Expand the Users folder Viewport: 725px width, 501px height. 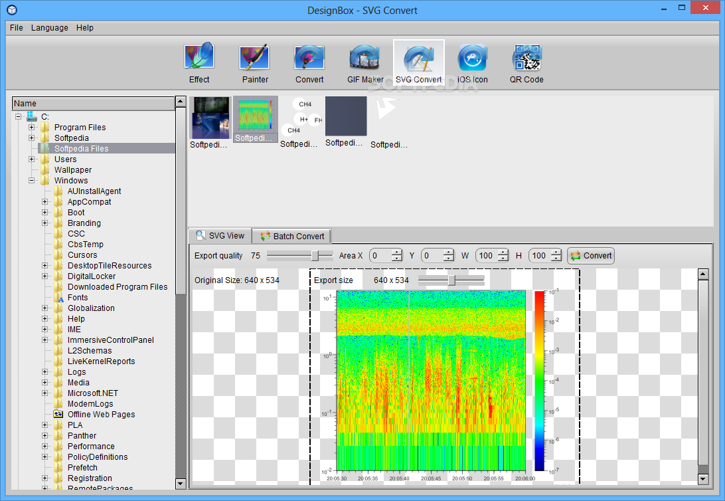[31, 159]
